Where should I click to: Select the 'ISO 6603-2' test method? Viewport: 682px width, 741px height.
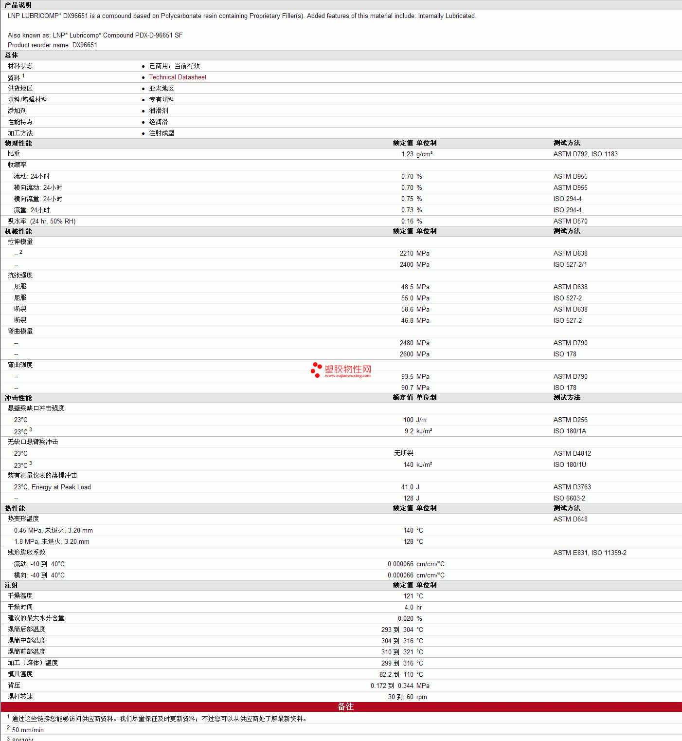click(x=569, y=498)
